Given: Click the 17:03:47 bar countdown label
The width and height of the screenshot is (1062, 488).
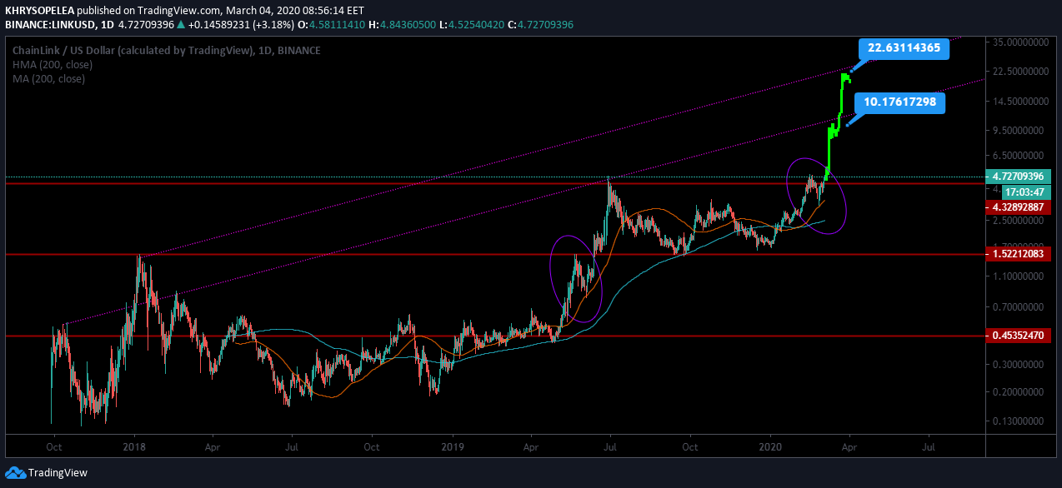Looking at the screenshot, I should 1025,192.
